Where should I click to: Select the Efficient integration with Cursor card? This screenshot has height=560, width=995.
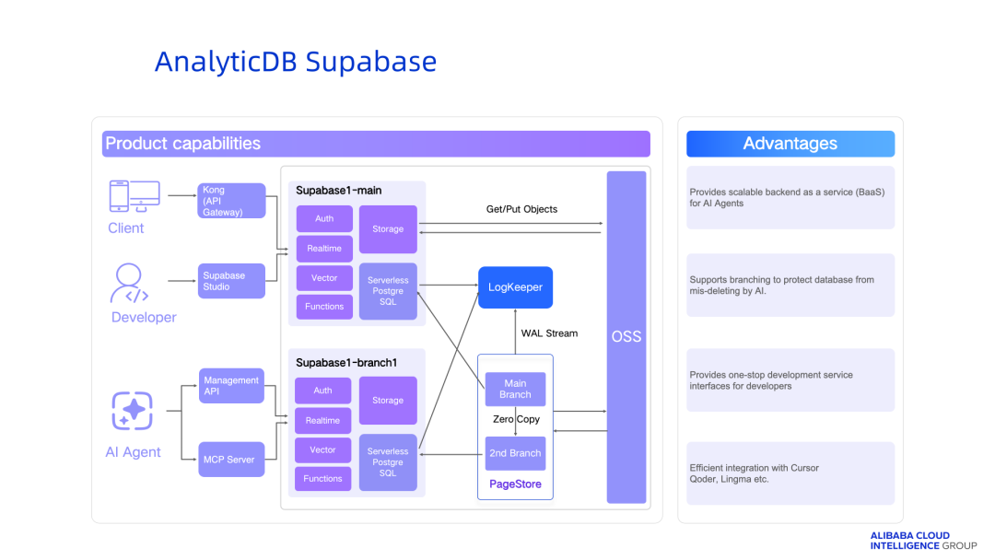click(790, 473)
